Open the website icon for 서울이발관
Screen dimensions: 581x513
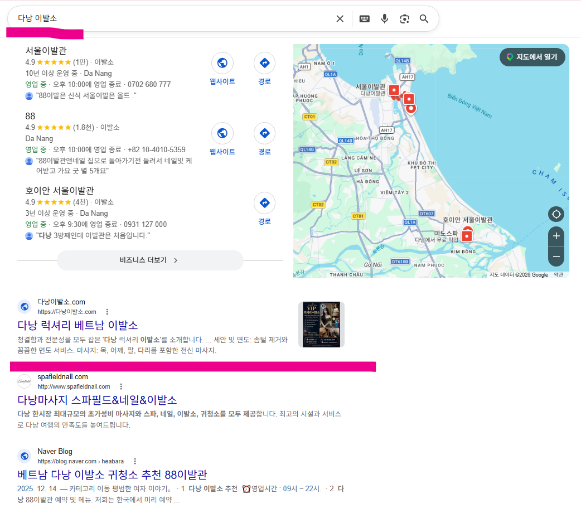[x=222, y=63]
